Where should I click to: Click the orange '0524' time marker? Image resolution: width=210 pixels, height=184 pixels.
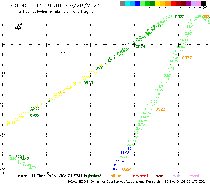(x=127, y=169)
